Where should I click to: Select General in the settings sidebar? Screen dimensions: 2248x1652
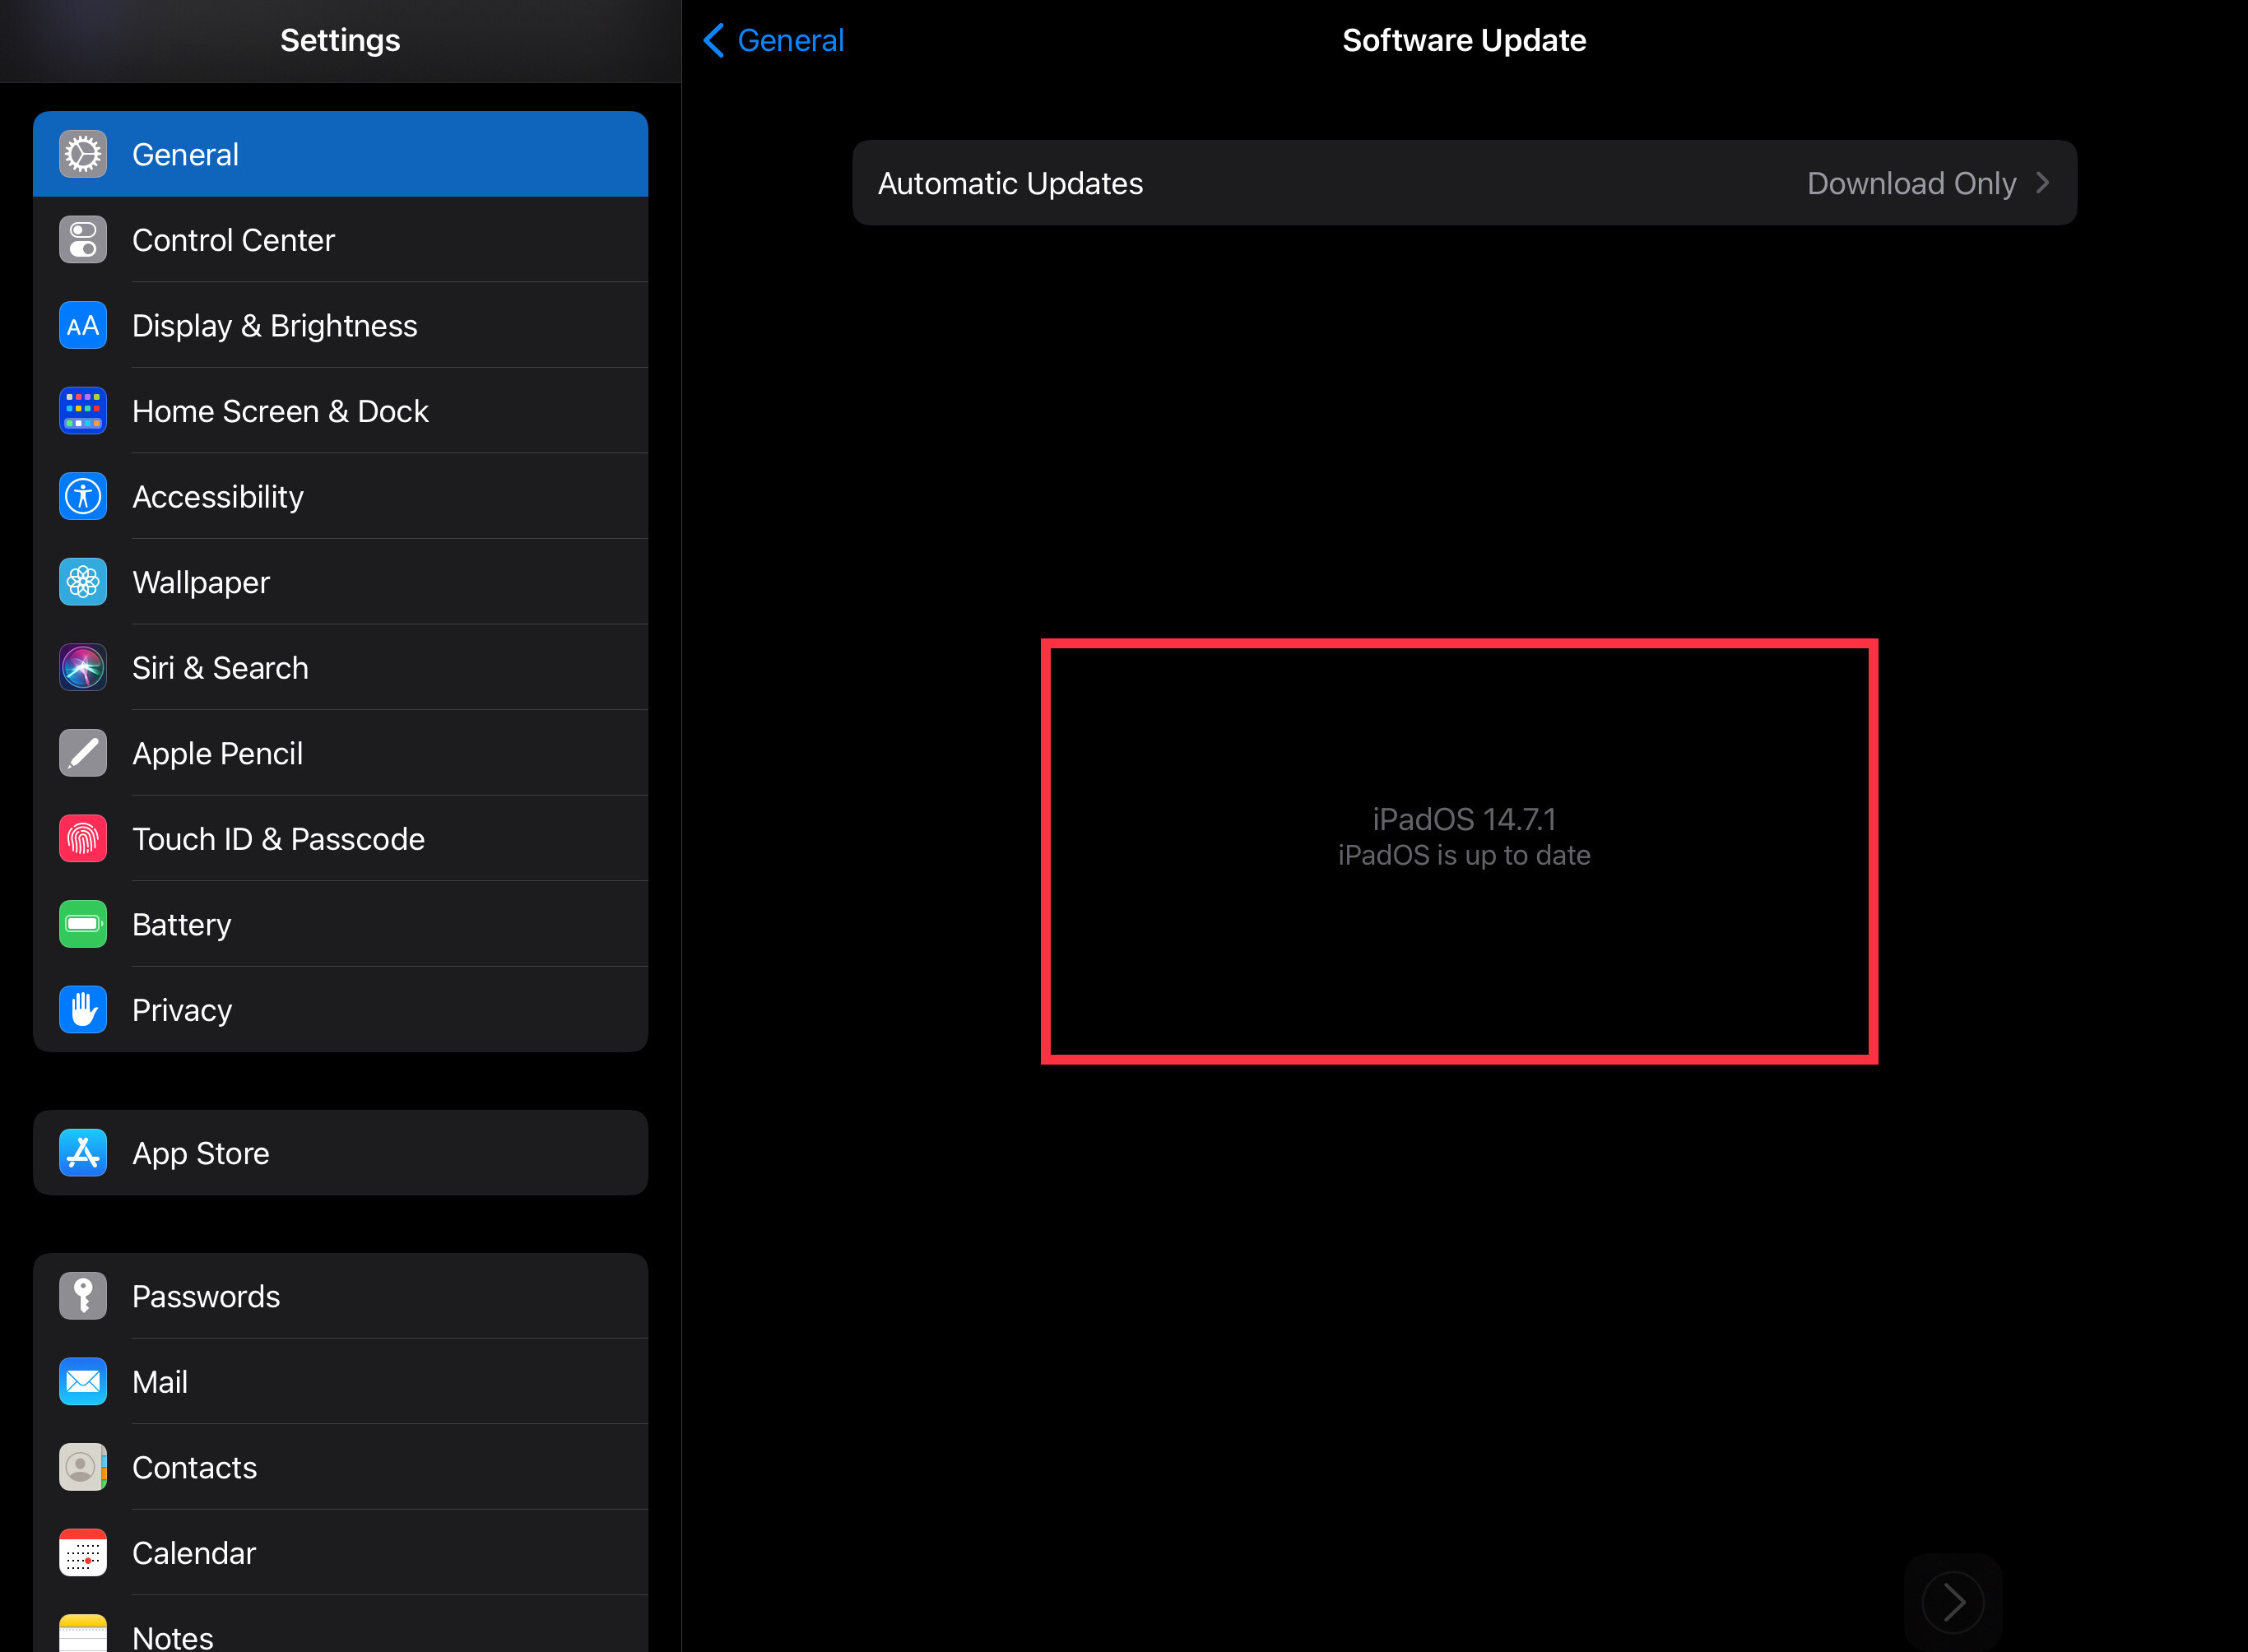tap(340, 154)
